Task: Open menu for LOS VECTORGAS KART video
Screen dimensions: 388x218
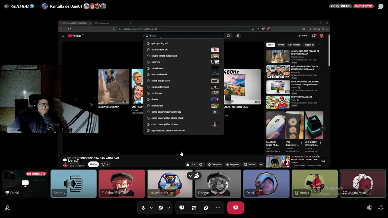Action: [x=322, y=97]
